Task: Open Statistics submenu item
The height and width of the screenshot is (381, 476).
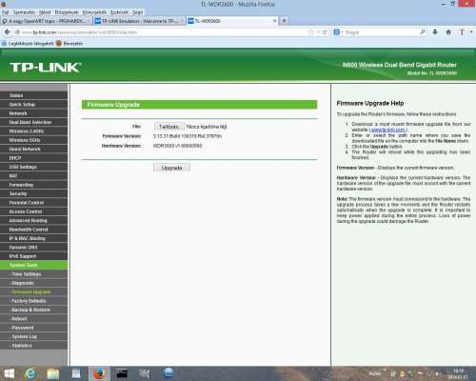Action: 33,345
